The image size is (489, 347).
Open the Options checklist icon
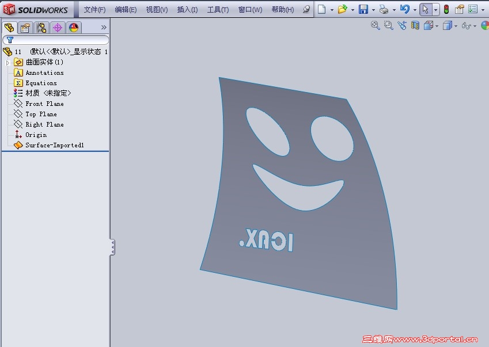point(473,9)
